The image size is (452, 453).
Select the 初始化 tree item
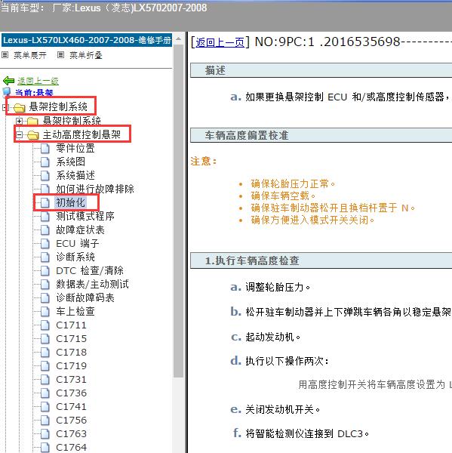pyautogui.click(x=70, y=202)
